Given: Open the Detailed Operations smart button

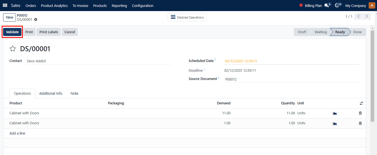Looking at the screenshot, I should click(187, 17).
